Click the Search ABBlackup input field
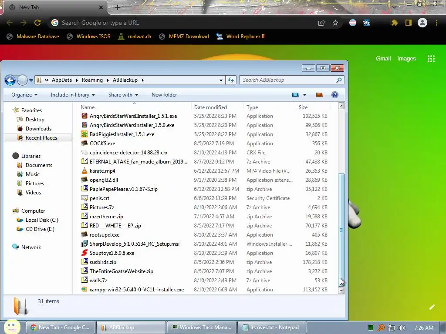 pos(292,80)
